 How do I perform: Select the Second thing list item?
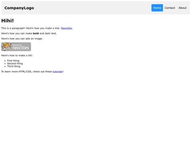coord(15,64)
